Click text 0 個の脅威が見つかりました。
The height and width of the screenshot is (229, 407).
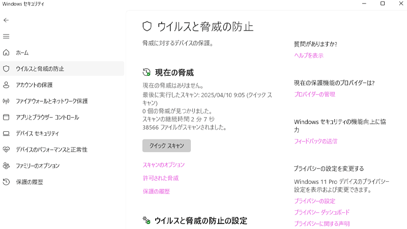(x=178, y=111)
